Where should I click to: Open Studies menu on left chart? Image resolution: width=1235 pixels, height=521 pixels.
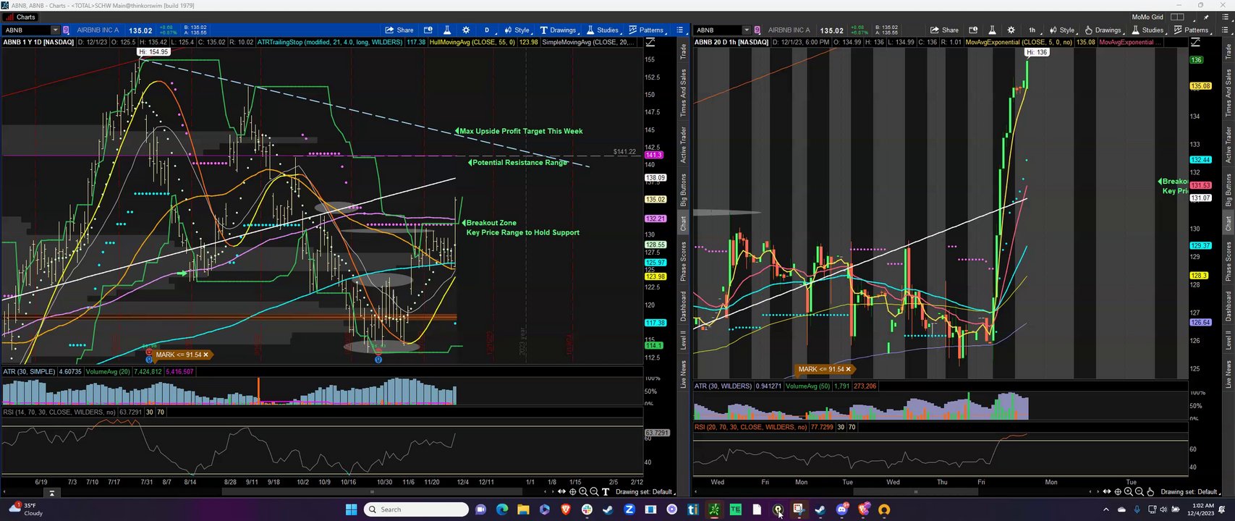[603, 30]
